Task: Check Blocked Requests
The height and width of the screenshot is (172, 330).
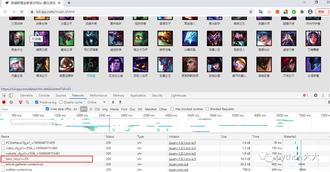Action: [x=207, y=109]
